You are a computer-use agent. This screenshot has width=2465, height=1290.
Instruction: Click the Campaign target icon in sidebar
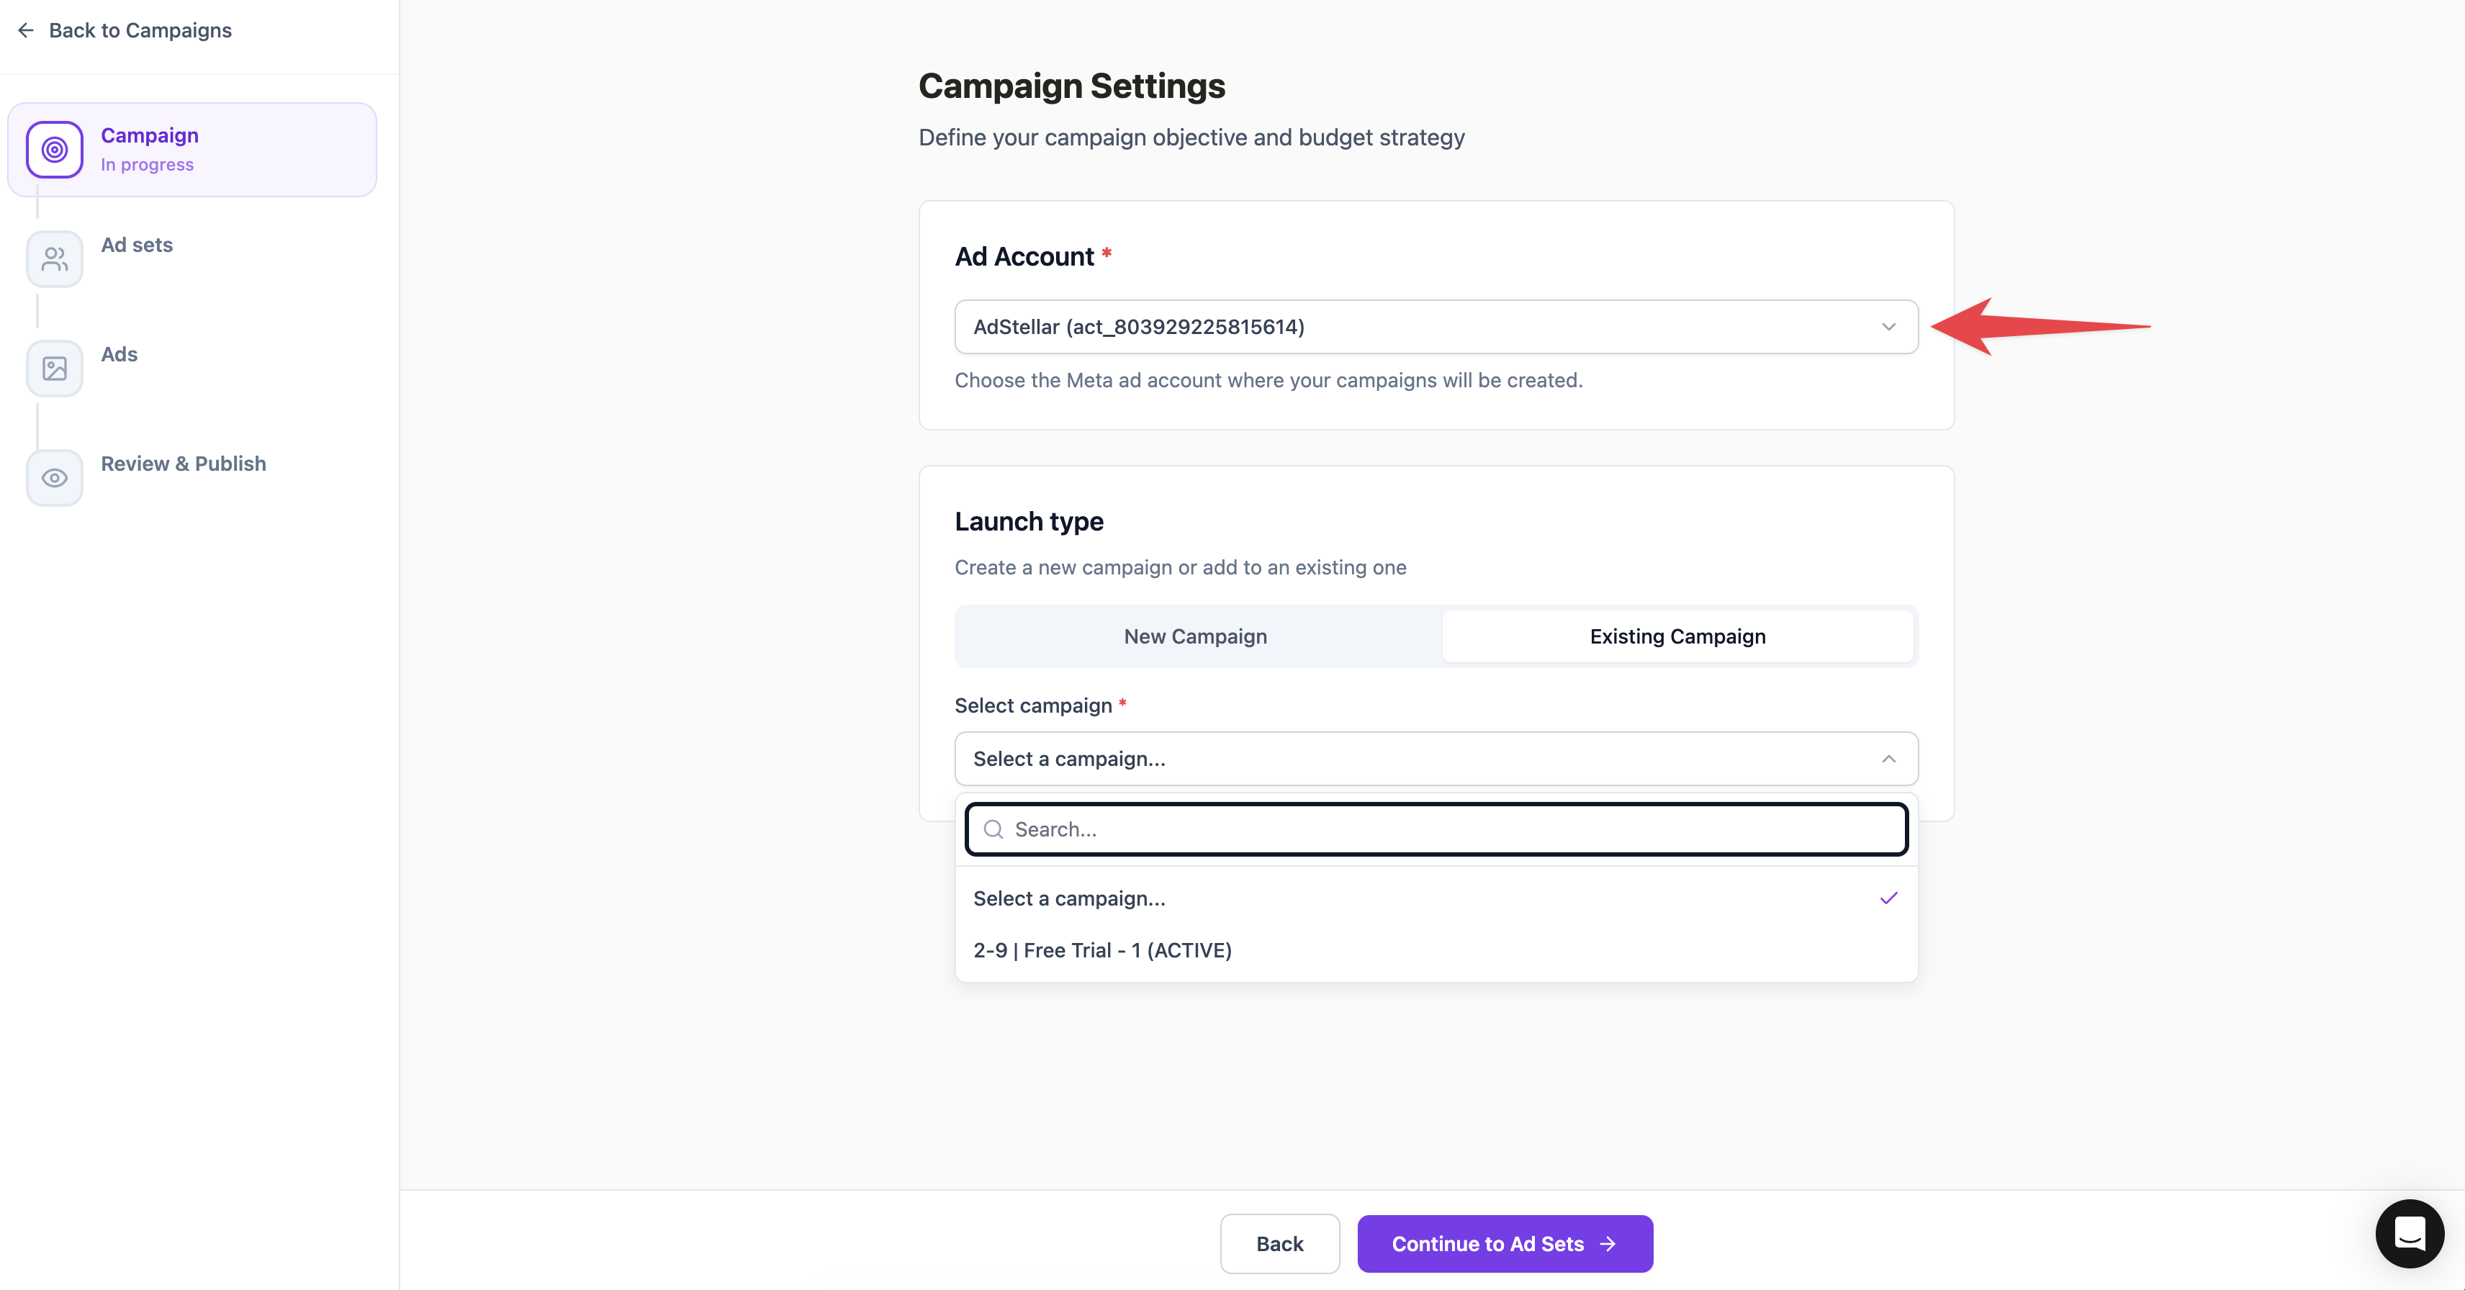pos(55,149)
